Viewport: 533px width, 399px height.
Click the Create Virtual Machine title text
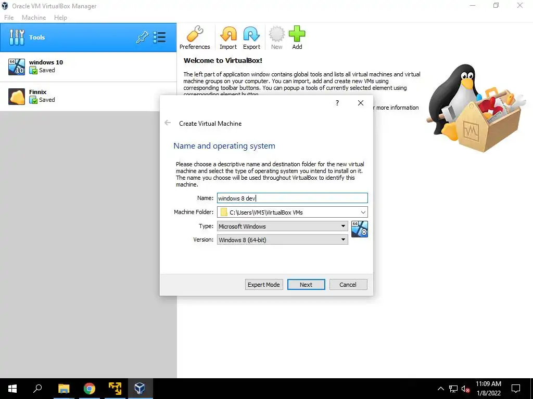210,124
